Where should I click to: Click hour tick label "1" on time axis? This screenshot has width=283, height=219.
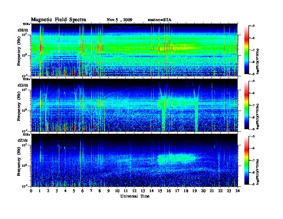point(40,191)
